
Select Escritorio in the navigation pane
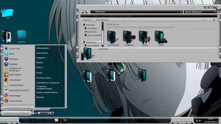[x=90, y=32]
